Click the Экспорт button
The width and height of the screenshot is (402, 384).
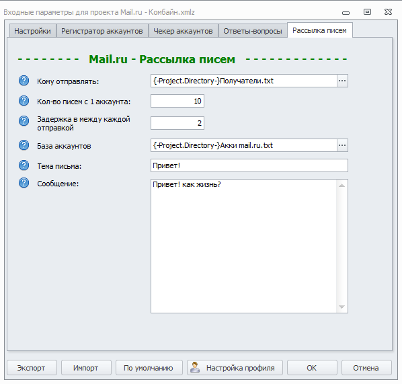pyautogui.click(x=32, y=368)
